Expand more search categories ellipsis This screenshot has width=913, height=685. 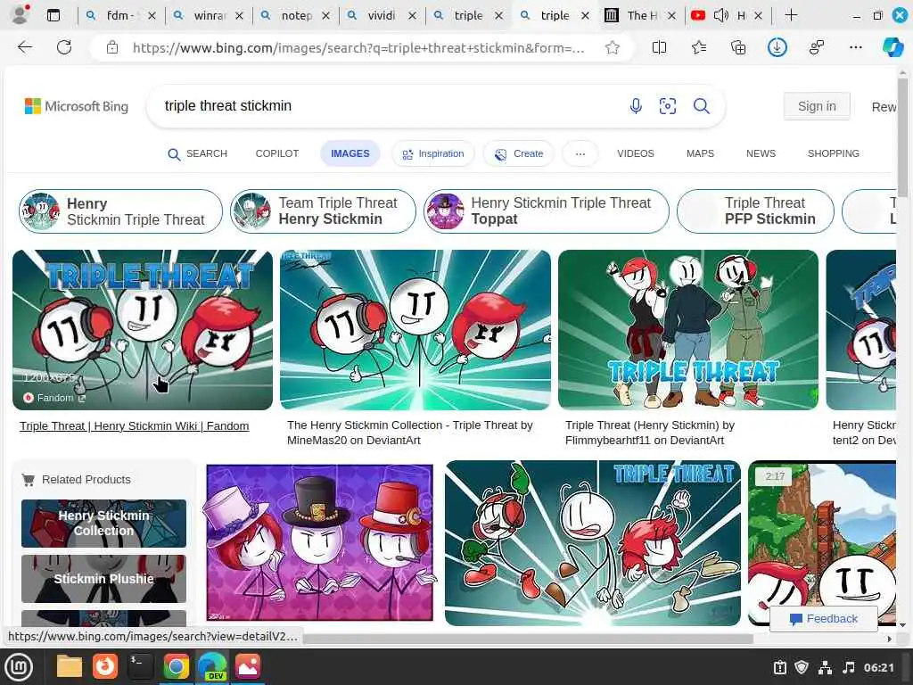pos(580,153)
